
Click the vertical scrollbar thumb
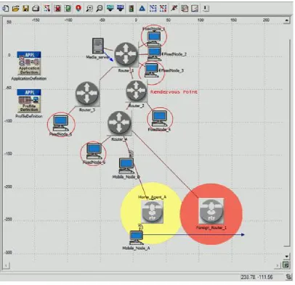(x=286, y=143)
